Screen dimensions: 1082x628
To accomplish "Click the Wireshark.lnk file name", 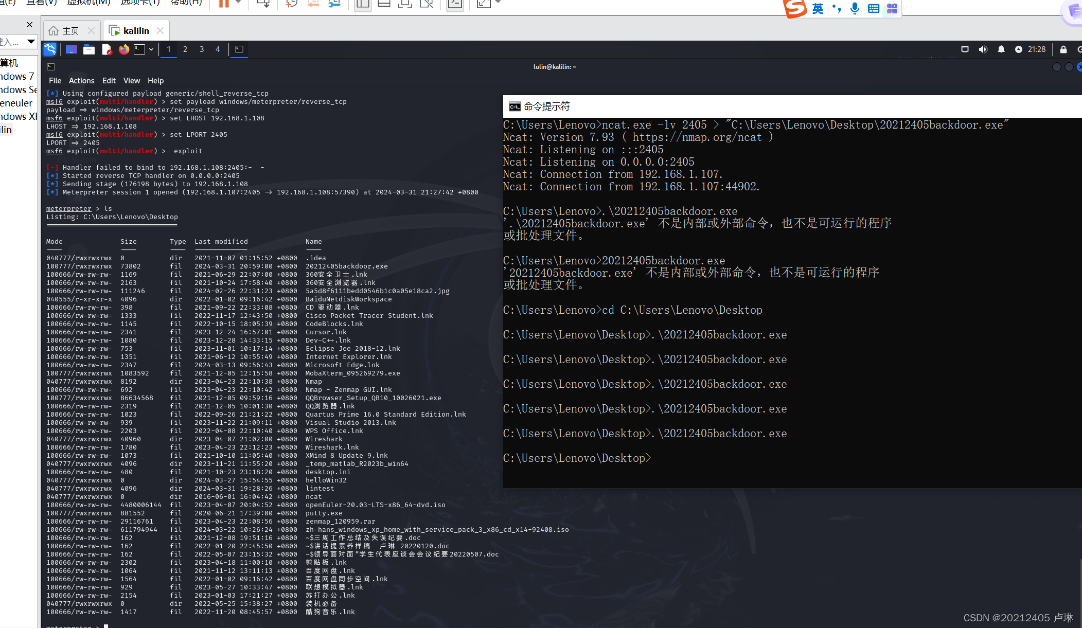I will pyautogui.click(x=332, y=447).
